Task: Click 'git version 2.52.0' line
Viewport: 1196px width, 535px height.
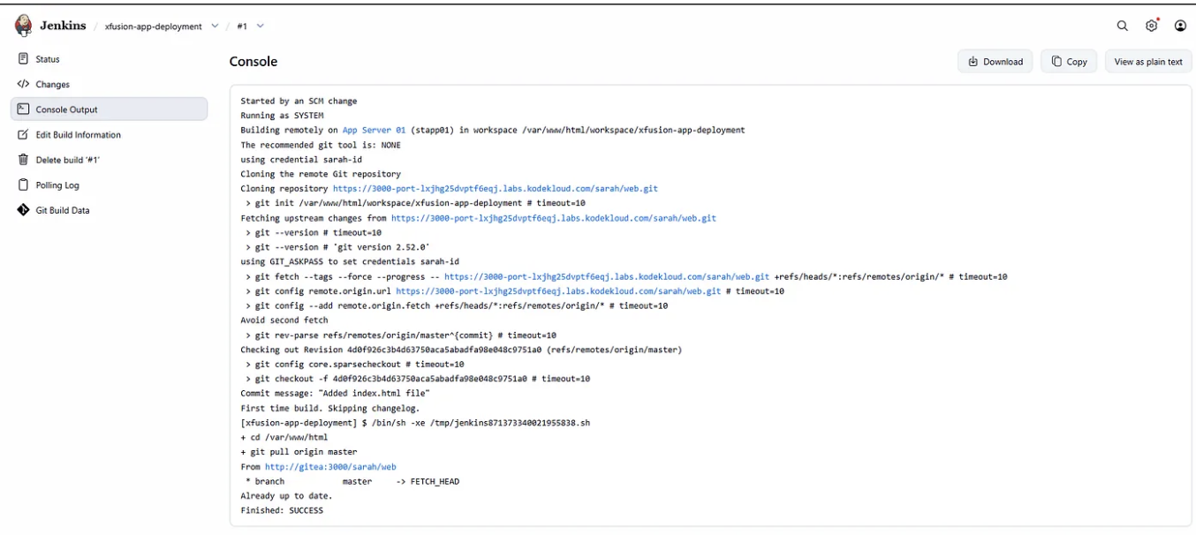Action: click(337, 247)
